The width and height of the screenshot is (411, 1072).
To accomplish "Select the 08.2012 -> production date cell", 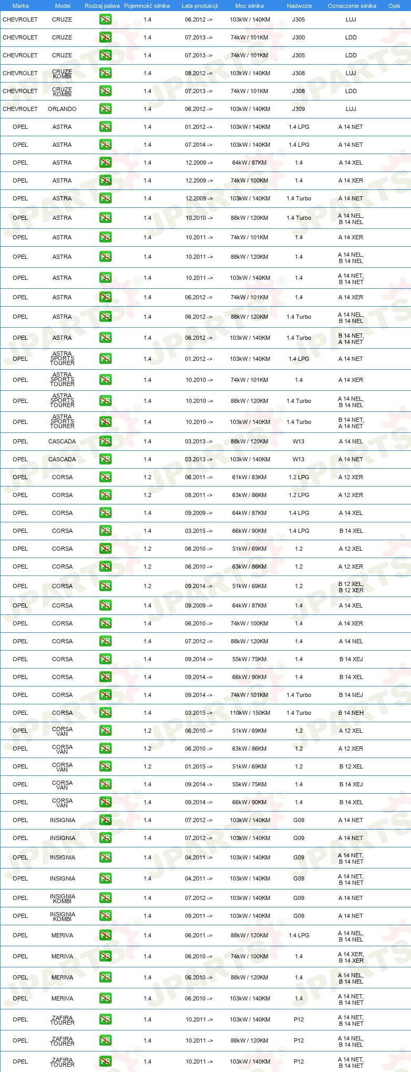I will click(199, 73).
